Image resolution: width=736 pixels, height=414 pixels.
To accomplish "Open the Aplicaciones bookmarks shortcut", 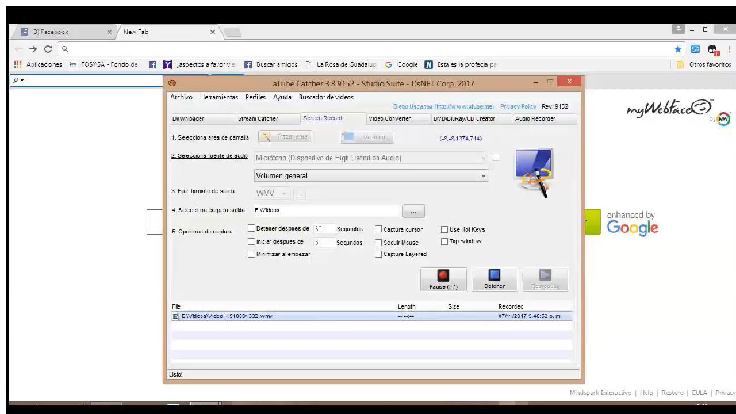I will [x=37, y=64].
